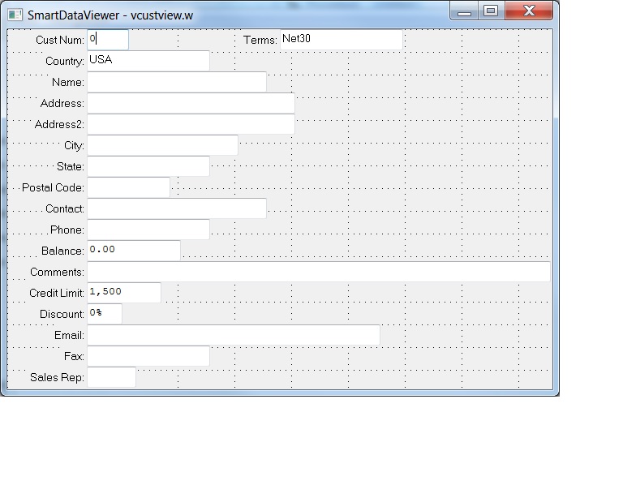Click the 'State:' label text
Viewport: 623px width, 498px height.
[x=71, y=166]
